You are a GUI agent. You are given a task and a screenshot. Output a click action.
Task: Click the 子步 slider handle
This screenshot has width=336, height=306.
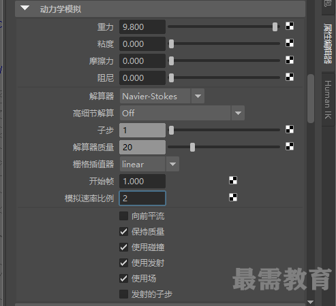coord(171,130)
